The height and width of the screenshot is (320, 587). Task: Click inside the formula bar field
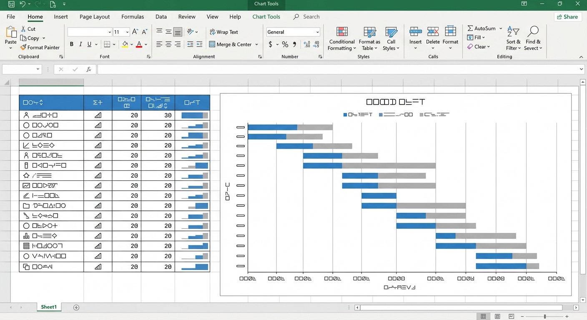click(338, 70)
